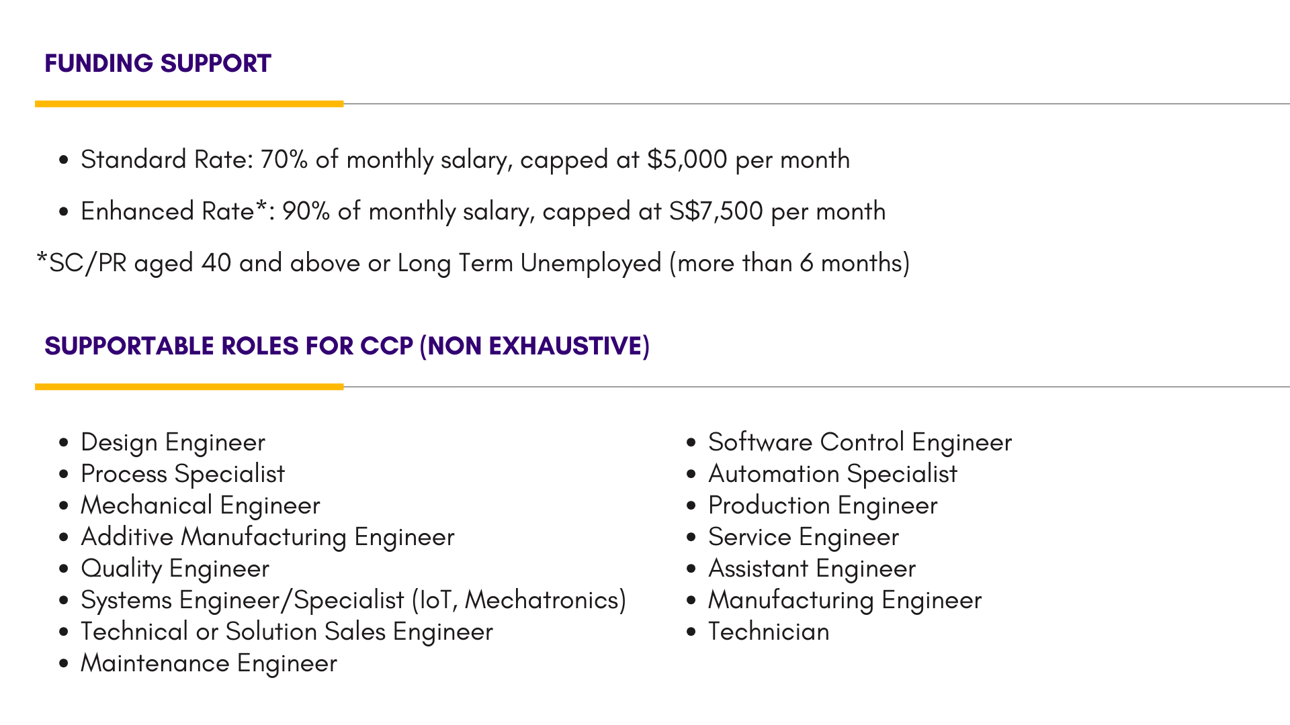Click the Production Engineer role
The image size is (1290, 725).
tap(823, 505)
